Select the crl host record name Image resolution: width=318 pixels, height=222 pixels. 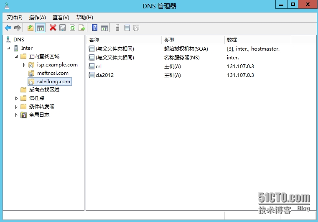(99, 66)
